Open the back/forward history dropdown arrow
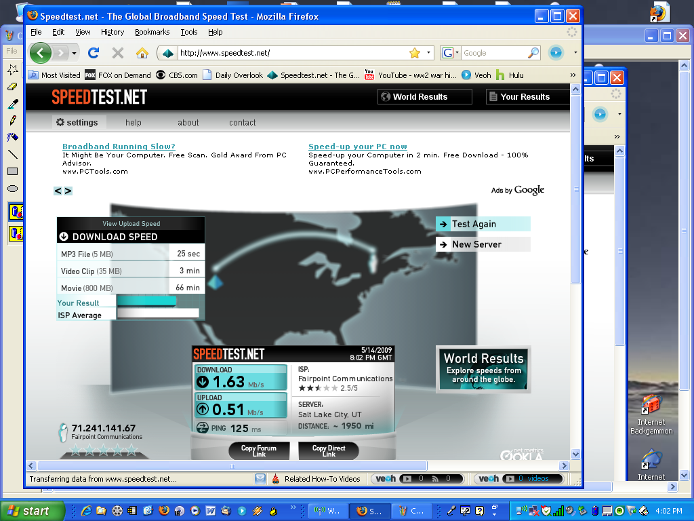This screenshot has width=694, height=521. click(x=75, y=53)
